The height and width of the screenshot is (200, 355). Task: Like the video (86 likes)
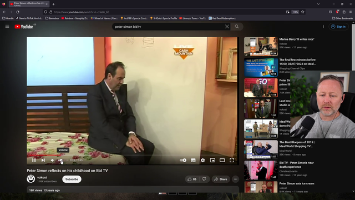[x=192, y=179]
